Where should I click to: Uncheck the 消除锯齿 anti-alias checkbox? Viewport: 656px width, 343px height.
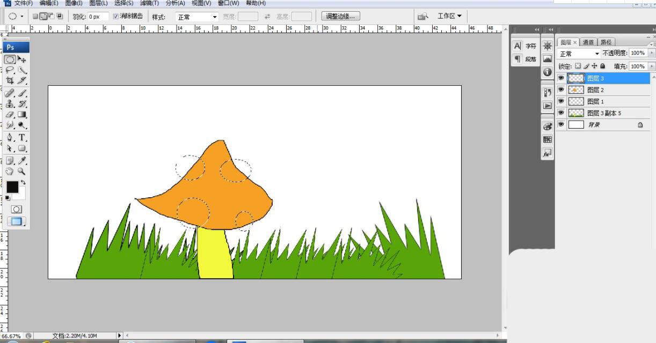pos(116,17)
